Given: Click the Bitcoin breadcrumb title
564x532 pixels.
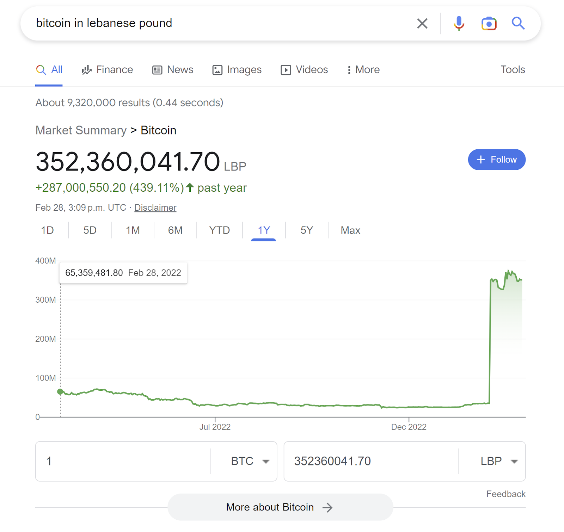Looking at the screenshot, I should (x=159, y=130).
